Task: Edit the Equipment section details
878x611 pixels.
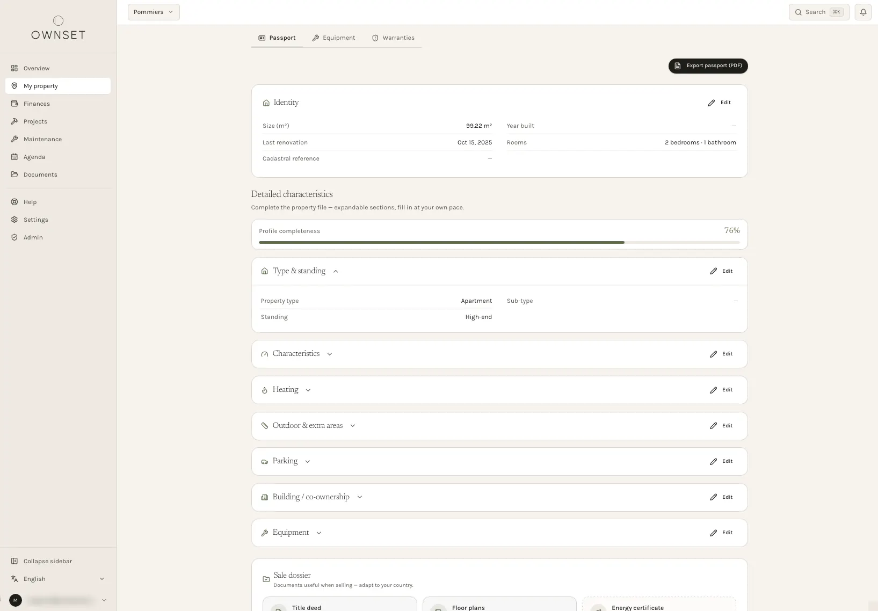Action: pos(721,533)
